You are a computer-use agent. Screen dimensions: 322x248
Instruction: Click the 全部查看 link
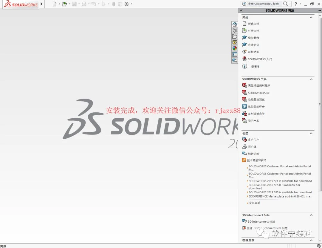pyautogui.click(x=254, y=203)
